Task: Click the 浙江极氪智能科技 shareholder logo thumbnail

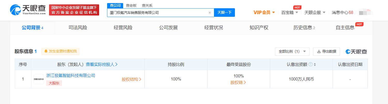Action: coord(38,79)
